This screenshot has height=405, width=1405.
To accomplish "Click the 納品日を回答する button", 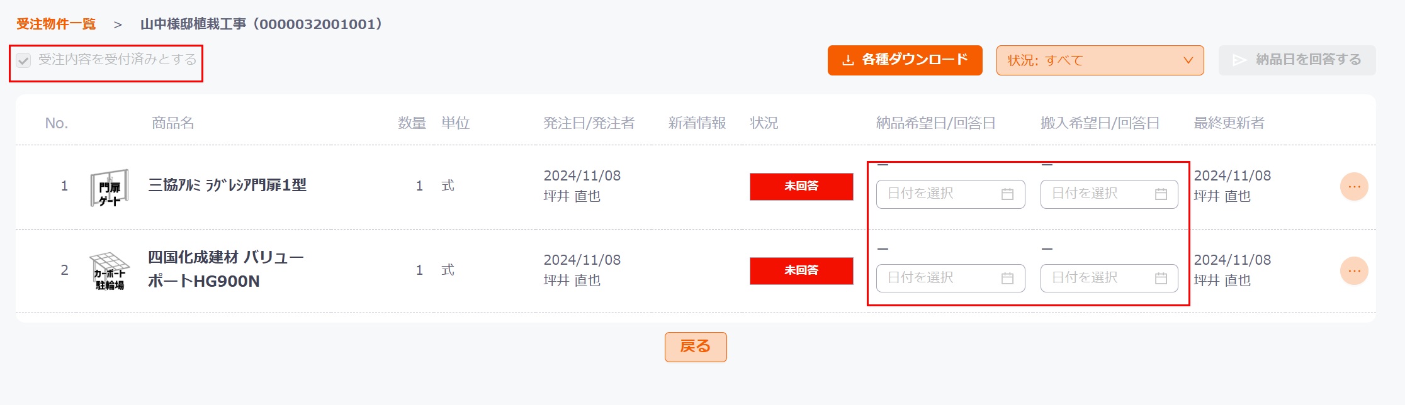I will pyautogui.click(x=1297, y=60).
